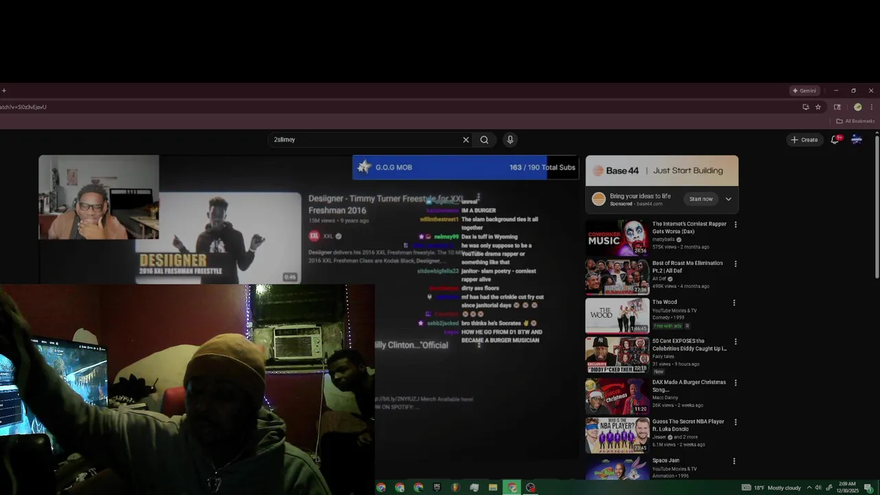The width and height of the screenshot is (880, 495).
Task: Open the All Bookmarks folder
Action: click(855, 121)
